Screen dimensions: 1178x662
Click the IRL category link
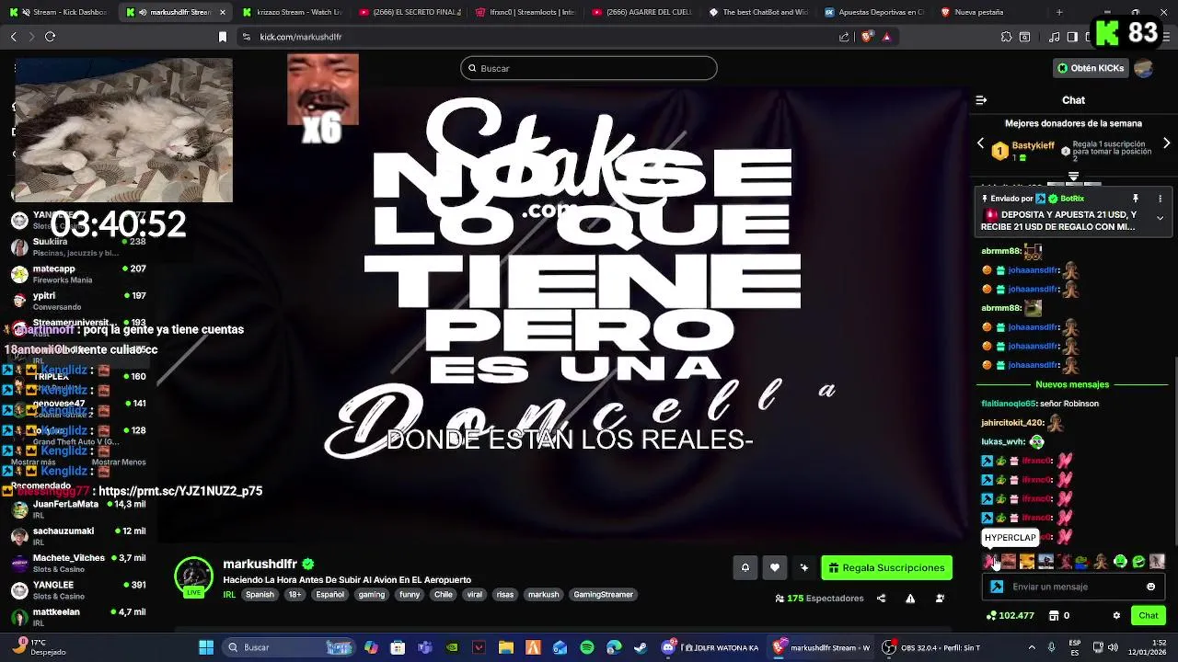click(x=229, y=595)
